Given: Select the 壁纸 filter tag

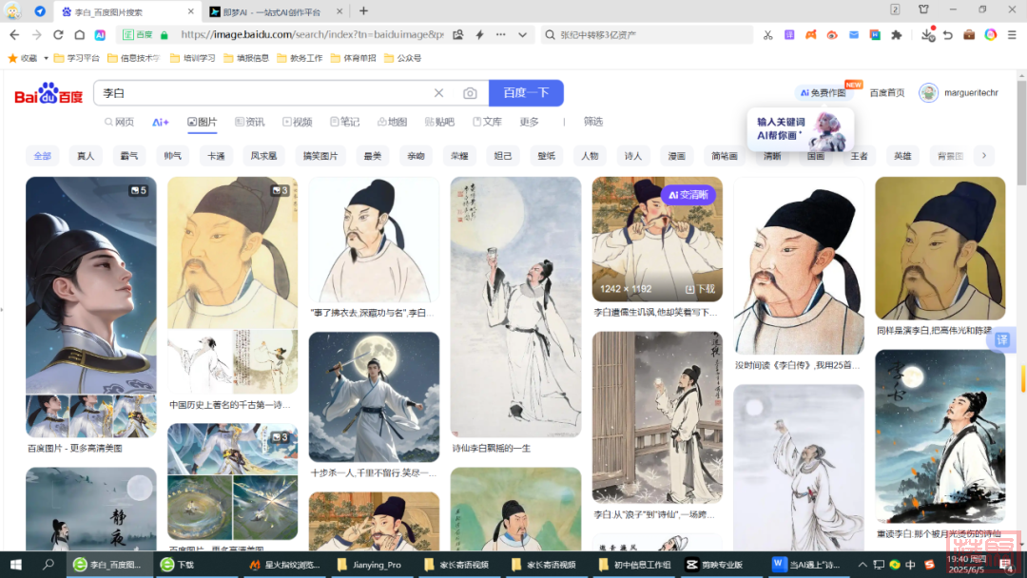Looking at the screenshot, I should tap(546, 156).
